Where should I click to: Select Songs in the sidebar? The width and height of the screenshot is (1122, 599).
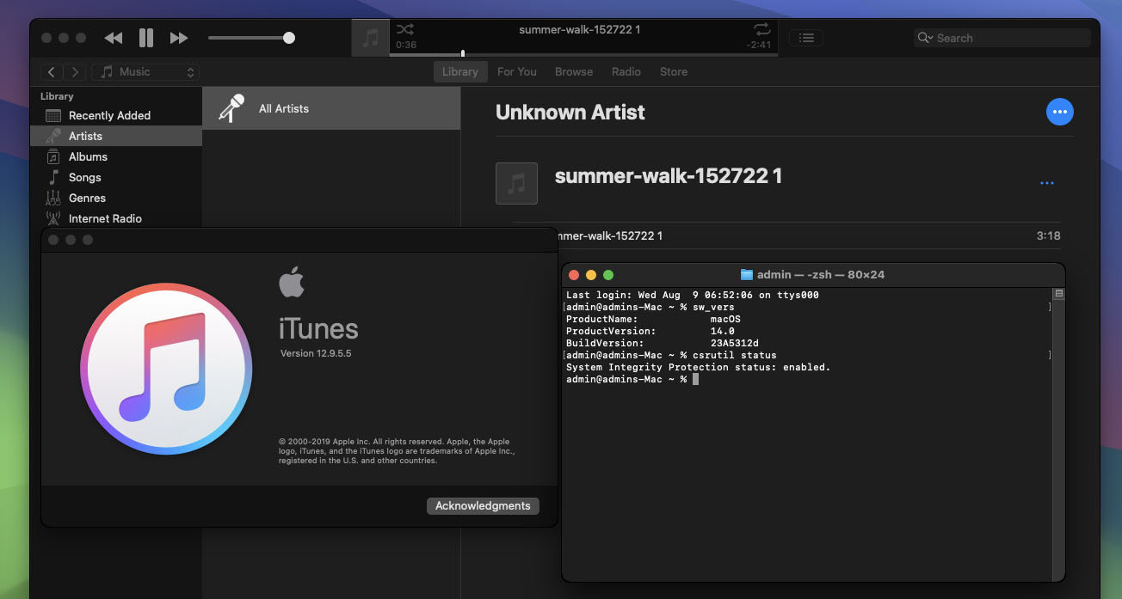click(116, 177)
